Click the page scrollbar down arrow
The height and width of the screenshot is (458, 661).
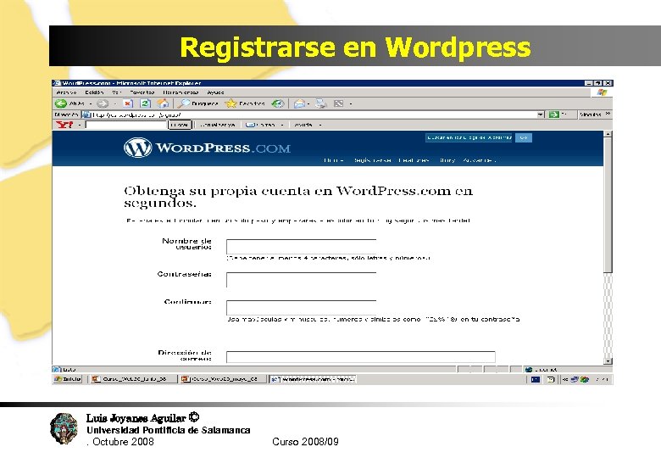click(608, 361)
